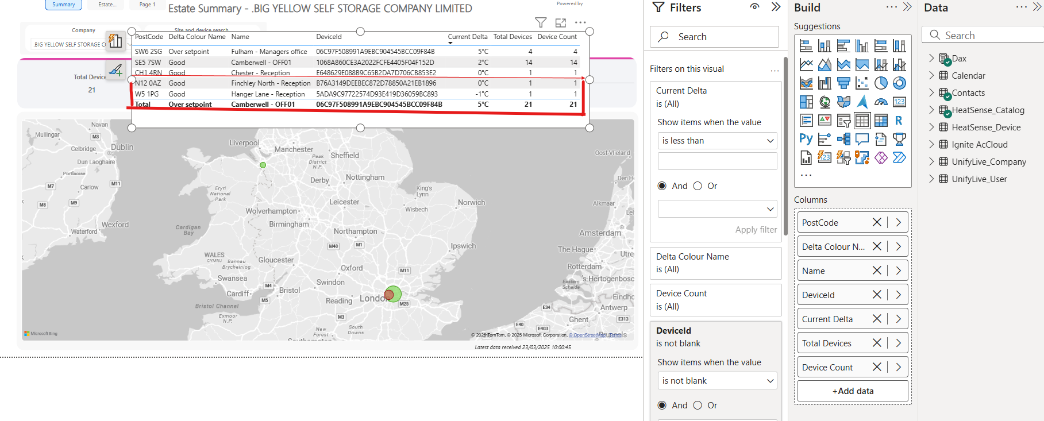The width and height of the screenshot is (1044, 421).
Task: Click the Filters pane search field
Action: 715,37
